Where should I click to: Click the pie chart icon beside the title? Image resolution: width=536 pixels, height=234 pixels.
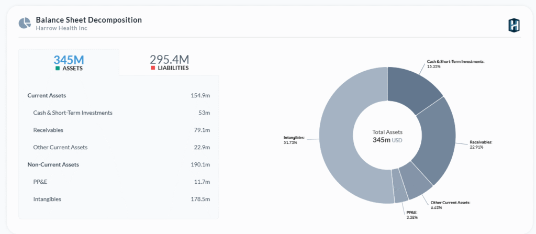pyautogui.click(x=25, y=24)
